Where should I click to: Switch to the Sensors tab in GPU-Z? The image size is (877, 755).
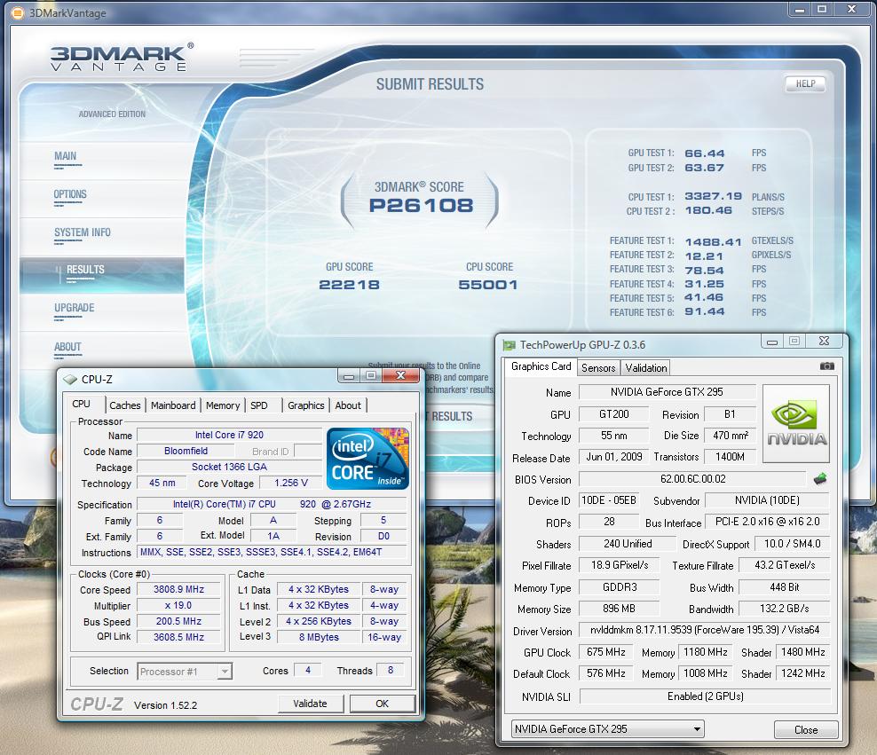(598, 367)
